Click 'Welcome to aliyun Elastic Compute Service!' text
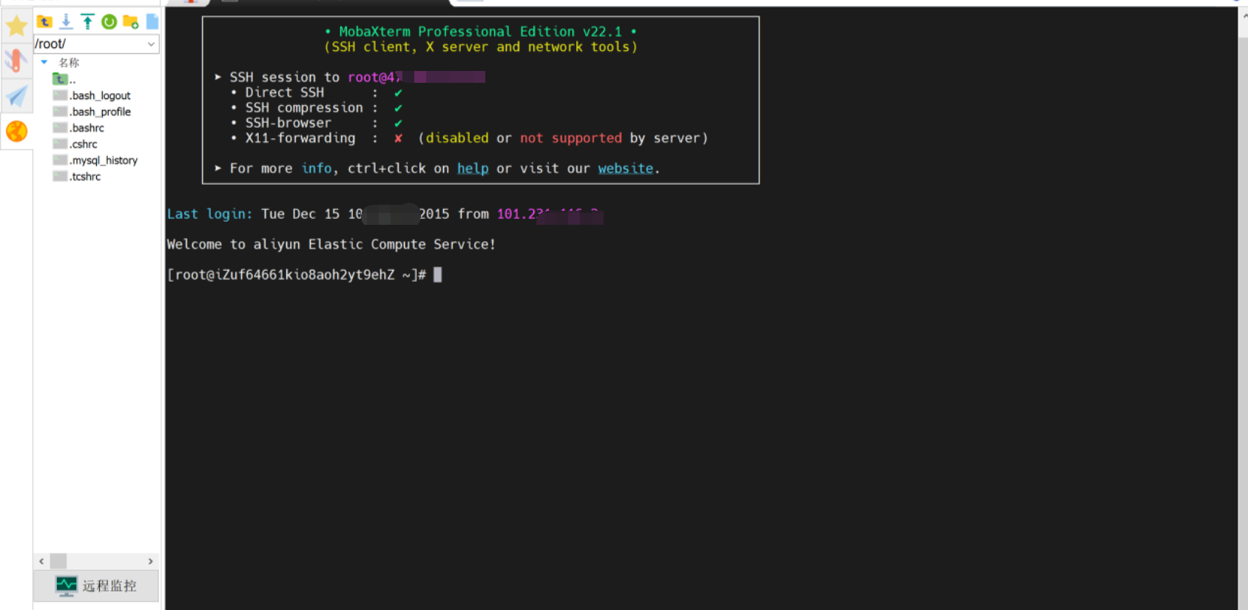The height and width of the screenshot is (610, 1248). (x=331, y=244)
